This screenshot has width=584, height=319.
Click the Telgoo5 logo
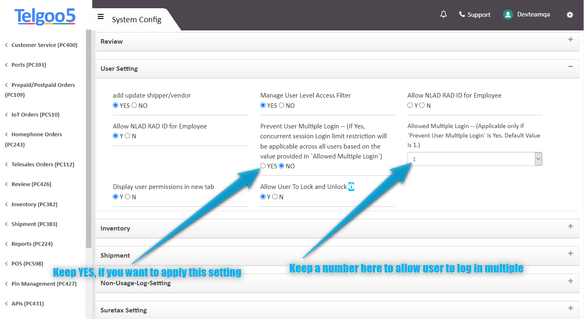(x=45, y=16)
